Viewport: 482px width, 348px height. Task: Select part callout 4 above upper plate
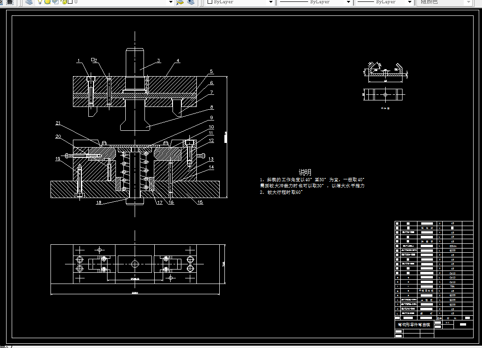pos(178,61)
